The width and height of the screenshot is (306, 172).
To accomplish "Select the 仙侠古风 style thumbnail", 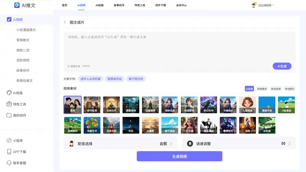I will point(111,105).
